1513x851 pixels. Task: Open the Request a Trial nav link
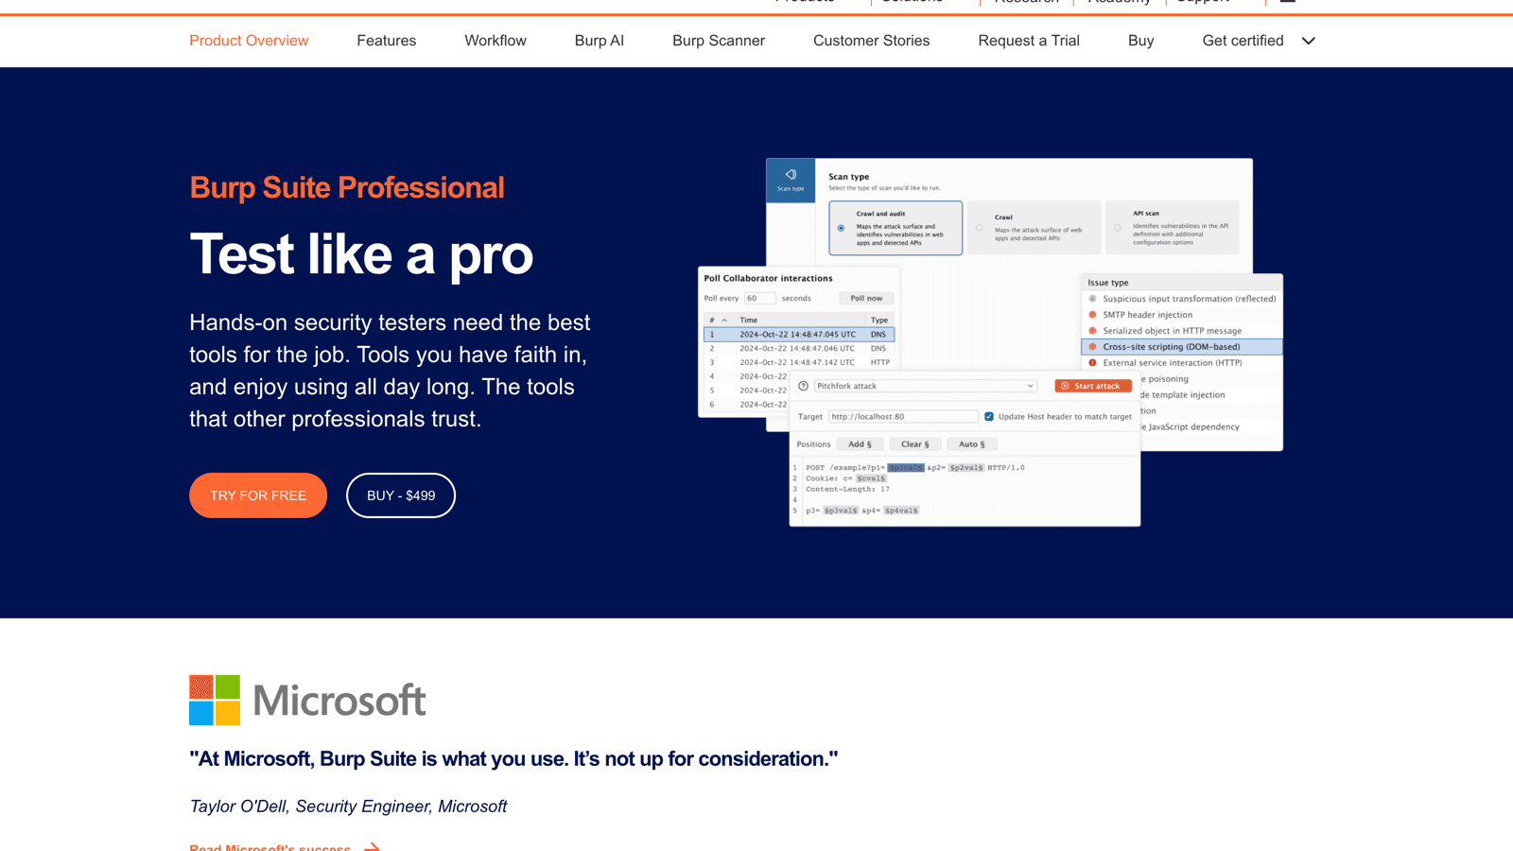tap(1029, 41)
